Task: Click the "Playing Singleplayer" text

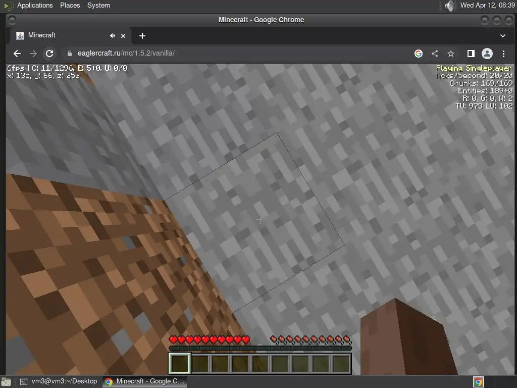Action: coord(474,68)
